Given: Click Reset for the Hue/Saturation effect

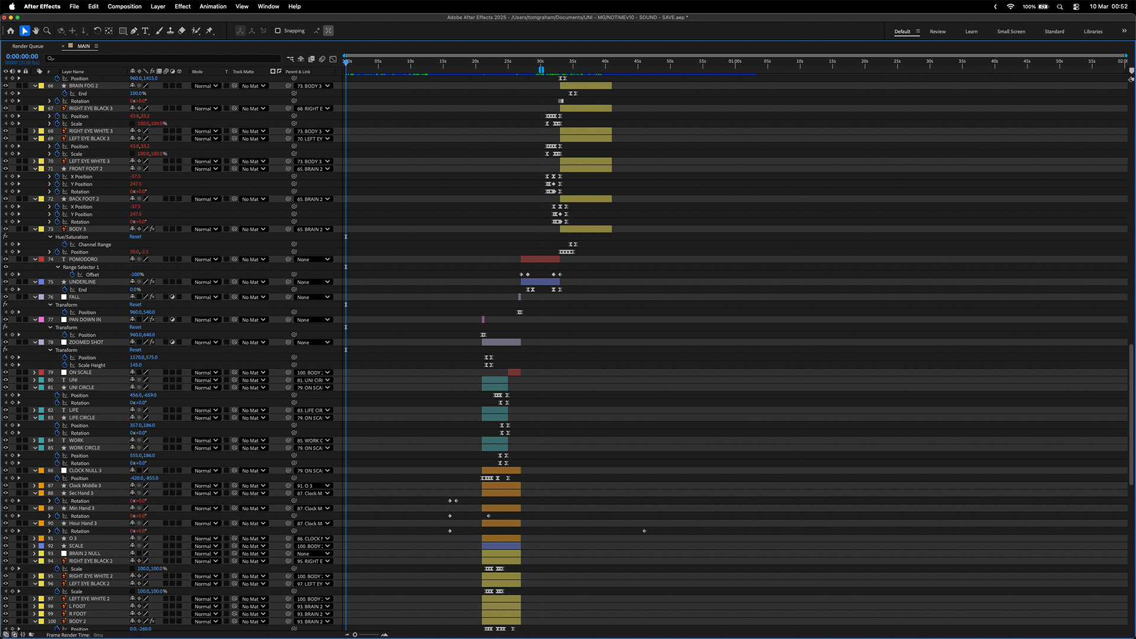Looking at the screenshot, I should [x=135, y=237].
